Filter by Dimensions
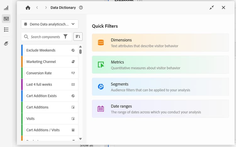Image resolution: width=236 pixels, height=147 pixels. (x=160, y=43)
